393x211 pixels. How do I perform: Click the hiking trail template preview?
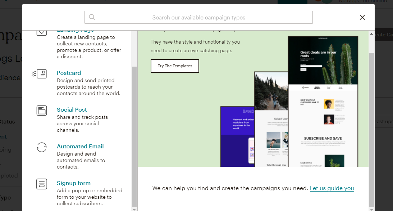point(271,119)
